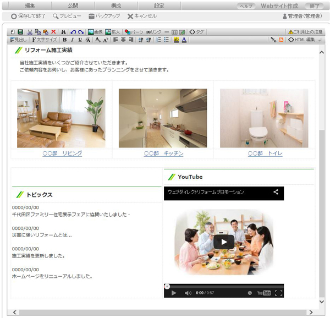Image resolution: width=330 pixels, height=318 pixels.
Task: Click the paste clipboard icon
Action: click(x=46, y=32)
